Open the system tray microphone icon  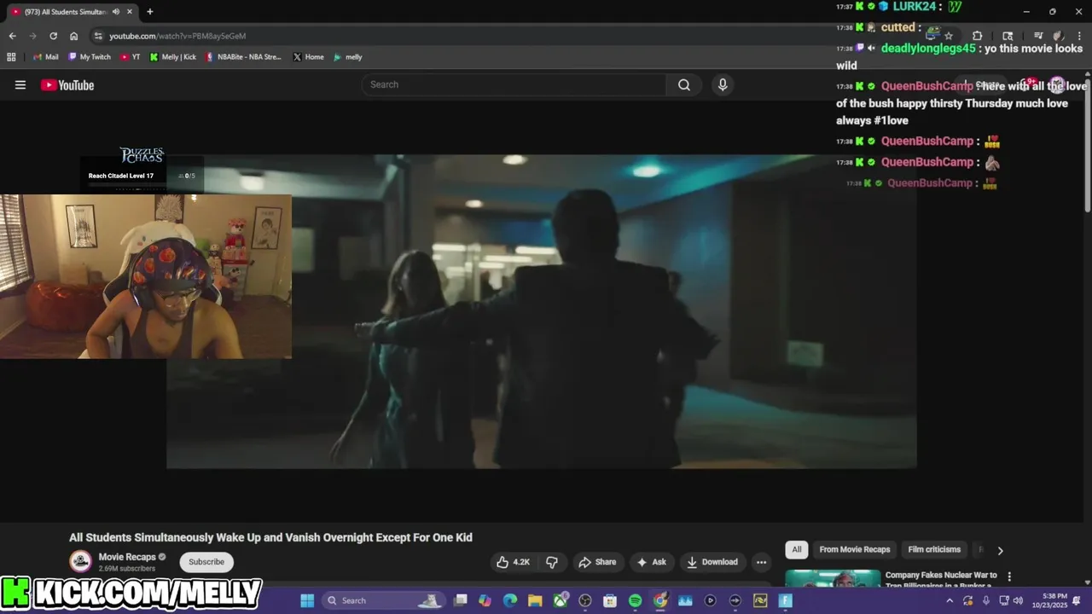pos(985,600)
